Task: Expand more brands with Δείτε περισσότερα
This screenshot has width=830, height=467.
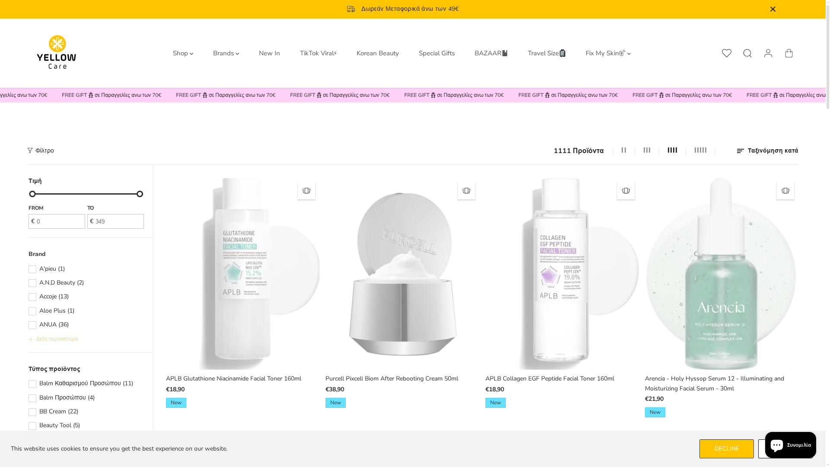Action: (x=53, y=339)
